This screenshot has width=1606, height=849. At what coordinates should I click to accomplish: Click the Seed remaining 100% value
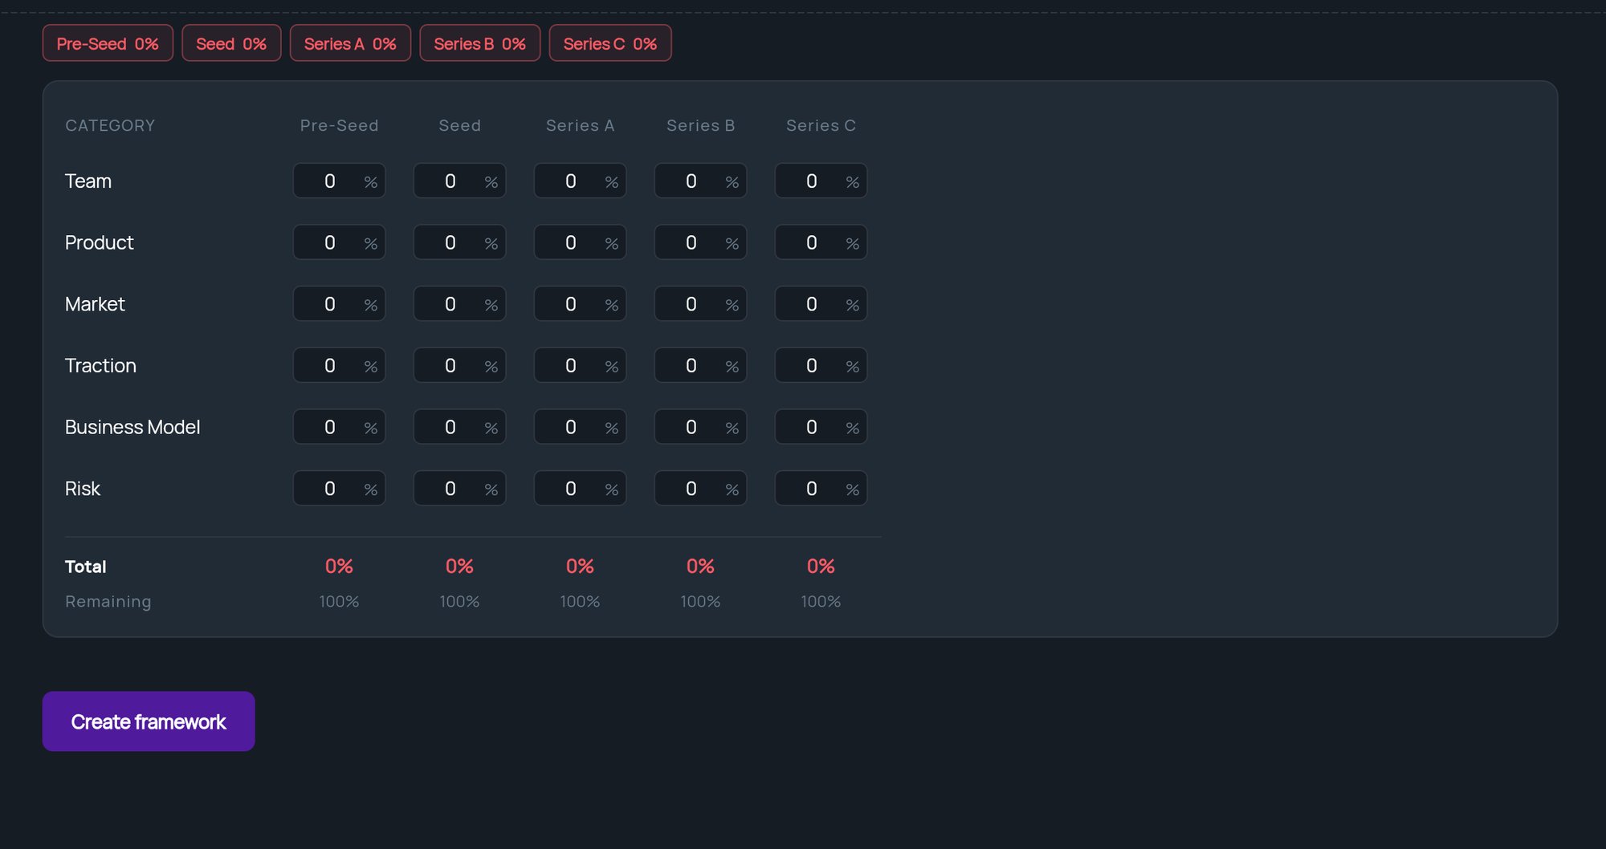coord(459,601)
